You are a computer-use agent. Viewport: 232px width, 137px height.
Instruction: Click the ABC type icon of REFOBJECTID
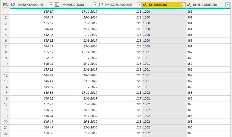(x=145, y=5)
